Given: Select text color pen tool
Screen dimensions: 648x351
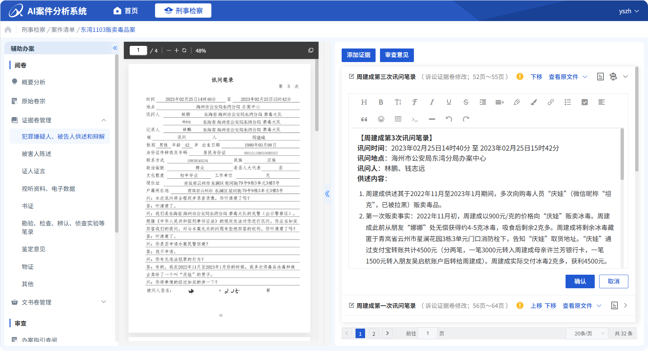Looking at the screenshot, I should pos(517,102).
